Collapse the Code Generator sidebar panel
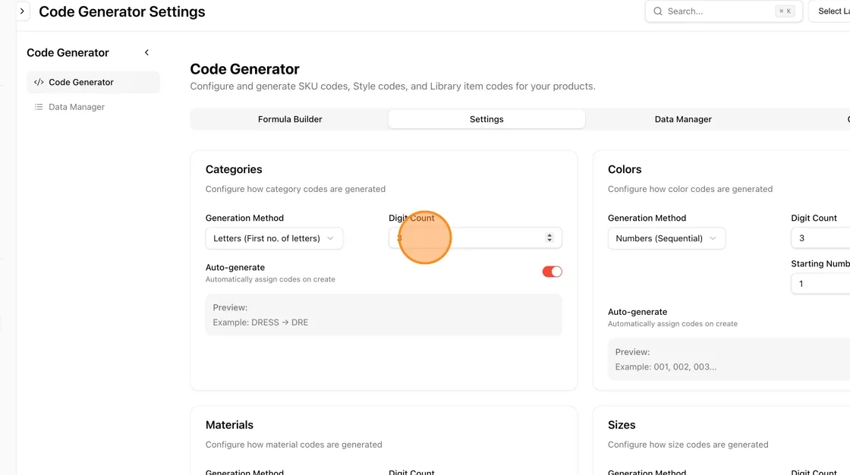This screenshot has width=850, height=475. (146, 52)
